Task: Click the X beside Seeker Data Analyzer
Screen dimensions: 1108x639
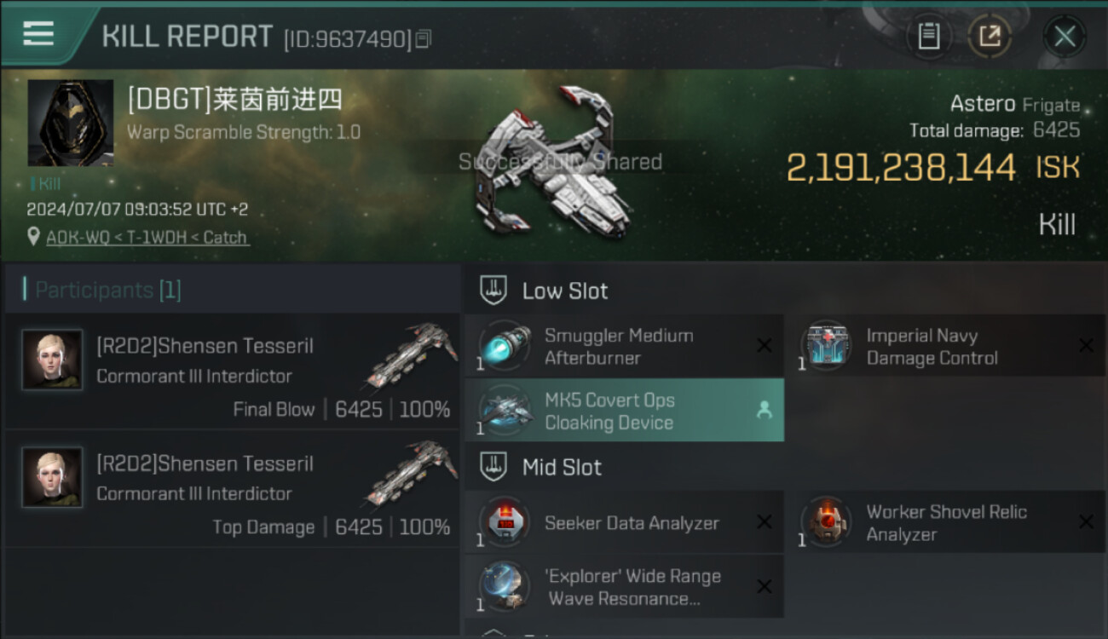Action: tap(765, 522)
